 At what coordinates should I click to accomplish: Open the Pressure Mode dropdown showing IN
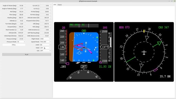click(x=21, y=42)
